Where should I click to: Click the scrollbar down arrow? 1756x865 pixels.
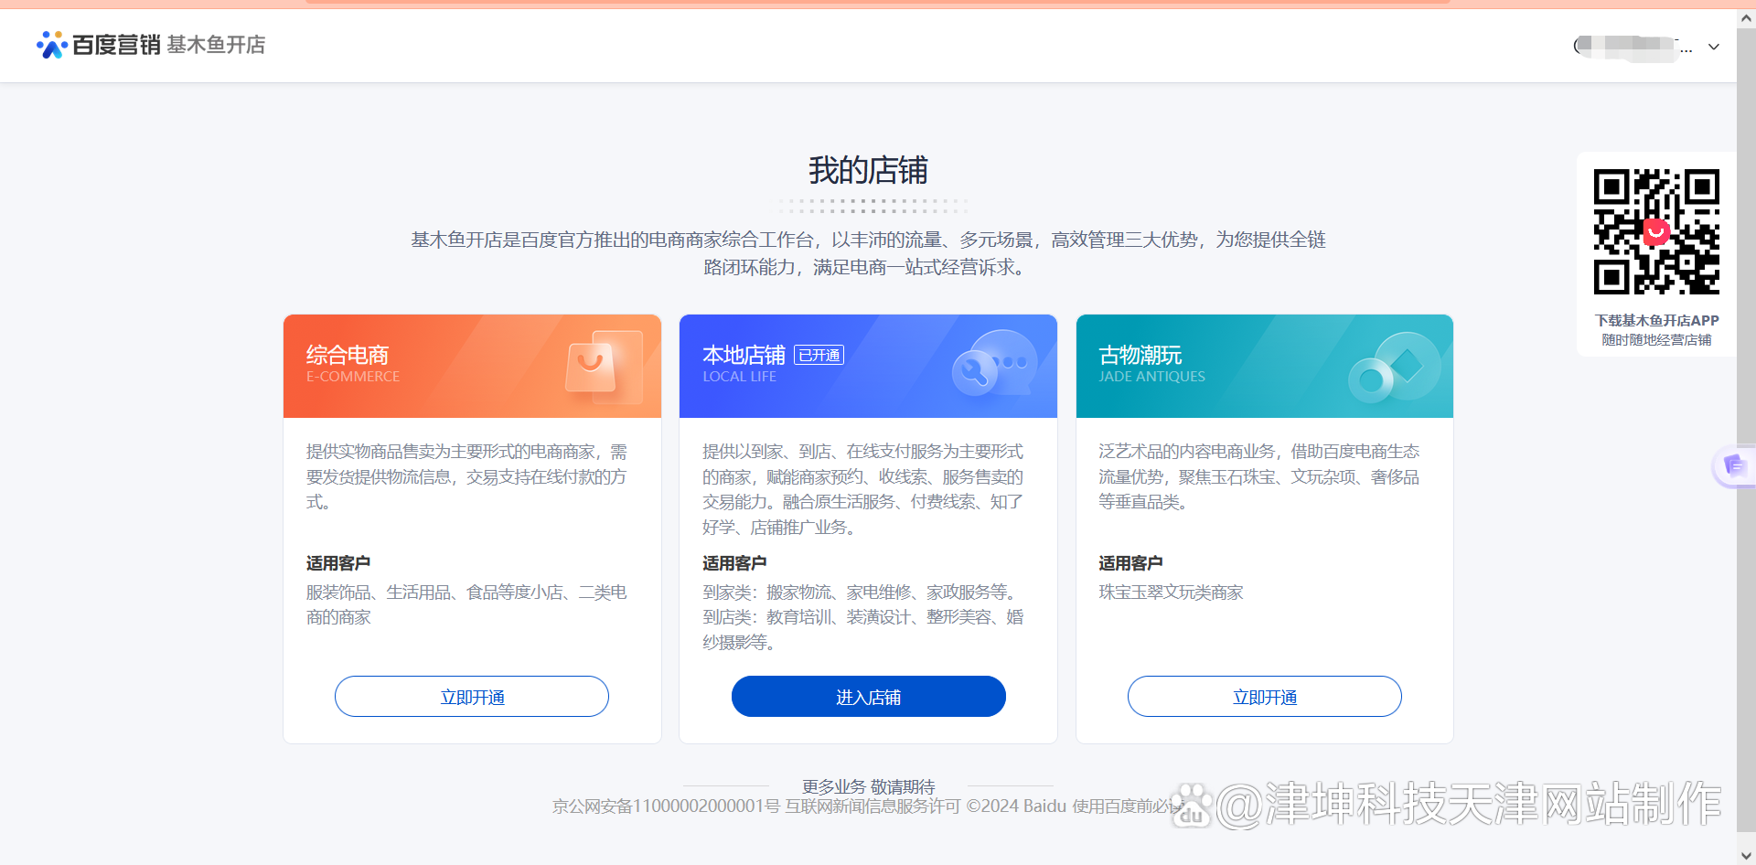point(1746,856)
